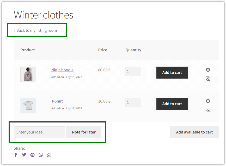The height and width of the screenshot is (166, 226).
Task: Share wishlist on Pinterest
Action: coord(32,155)
